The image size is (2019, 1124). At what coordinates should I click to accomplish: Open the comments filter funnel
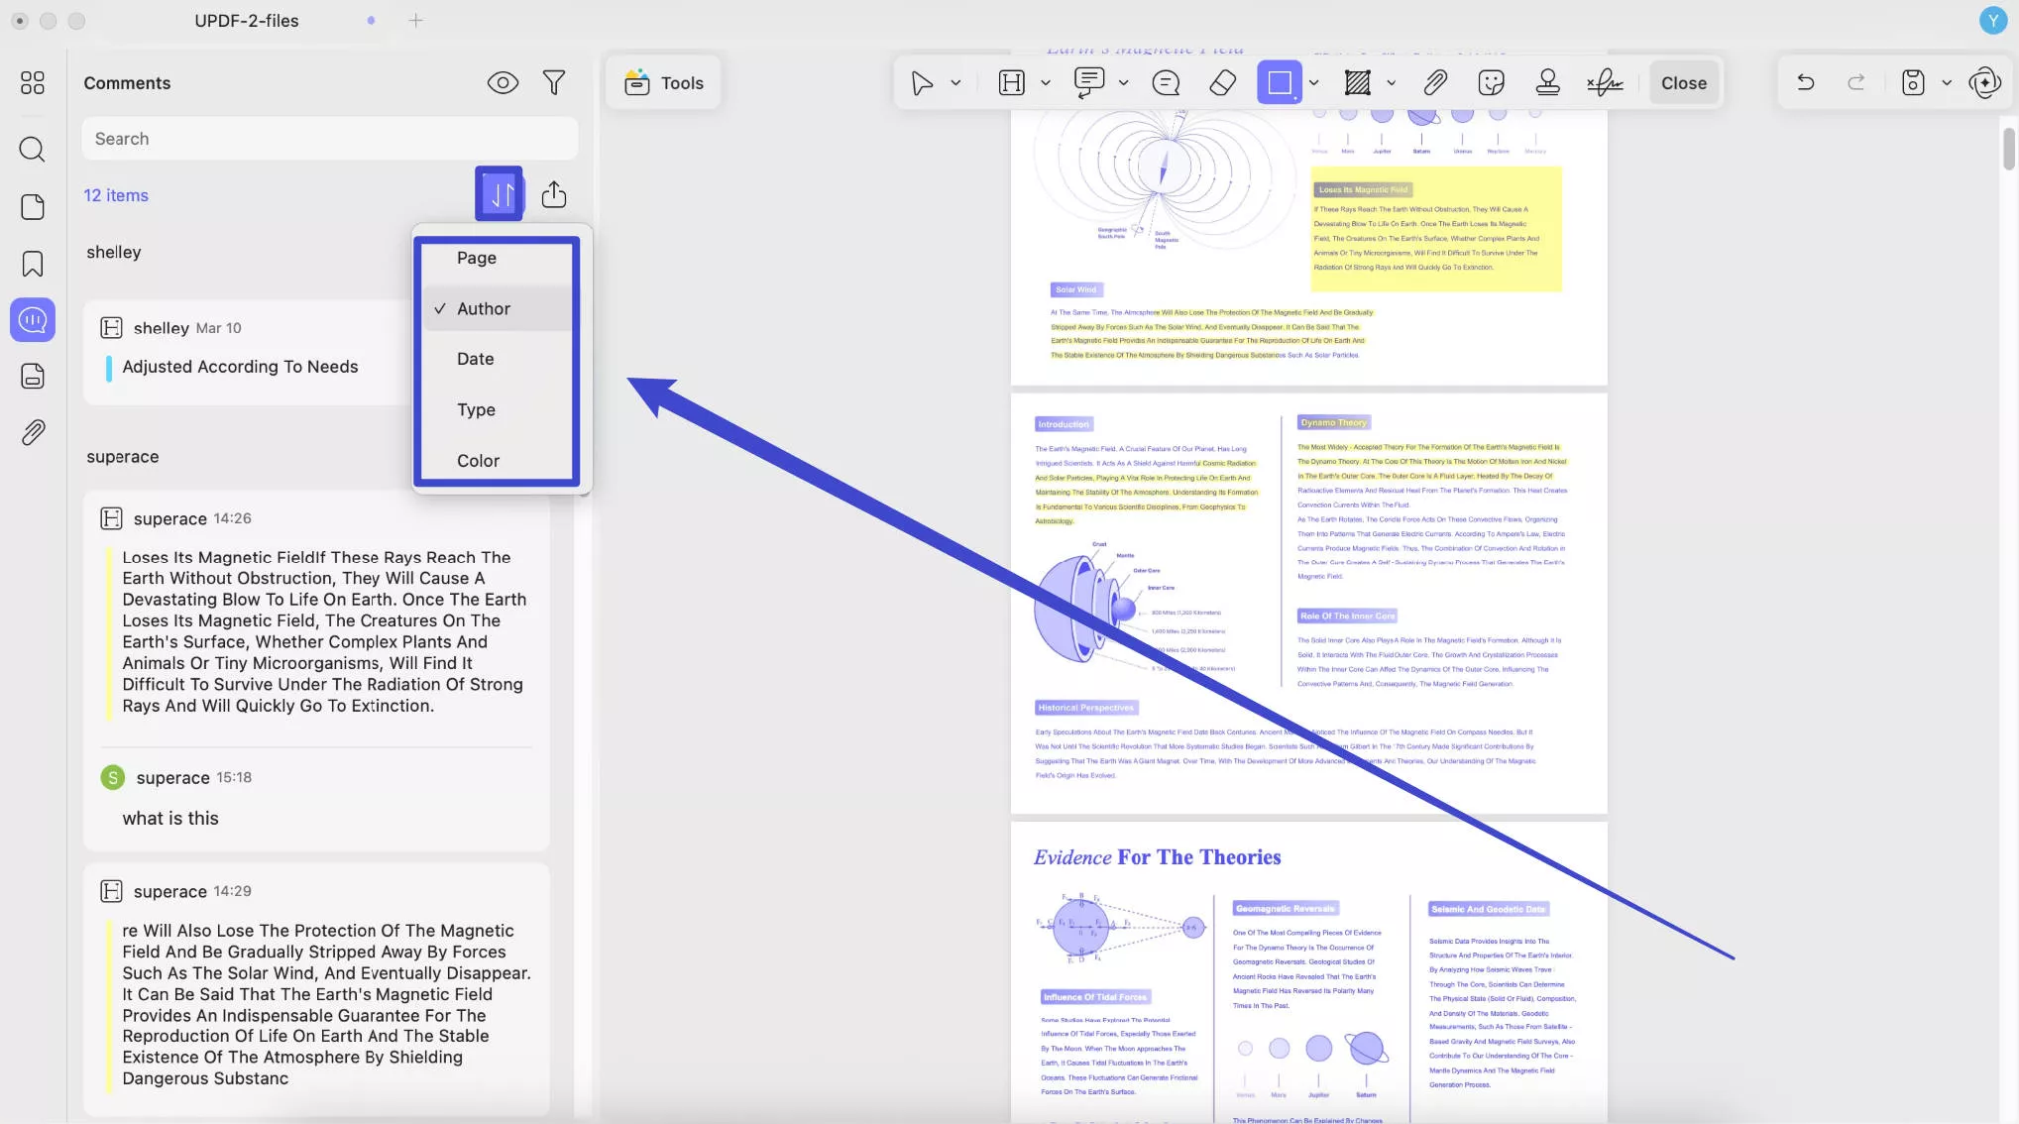[x=554, y=83]
